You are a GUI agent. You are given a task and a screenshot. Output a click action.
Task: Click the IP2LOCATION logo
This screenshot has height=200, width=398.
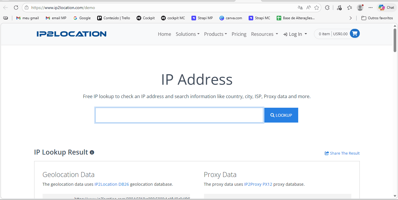[71, 34]
